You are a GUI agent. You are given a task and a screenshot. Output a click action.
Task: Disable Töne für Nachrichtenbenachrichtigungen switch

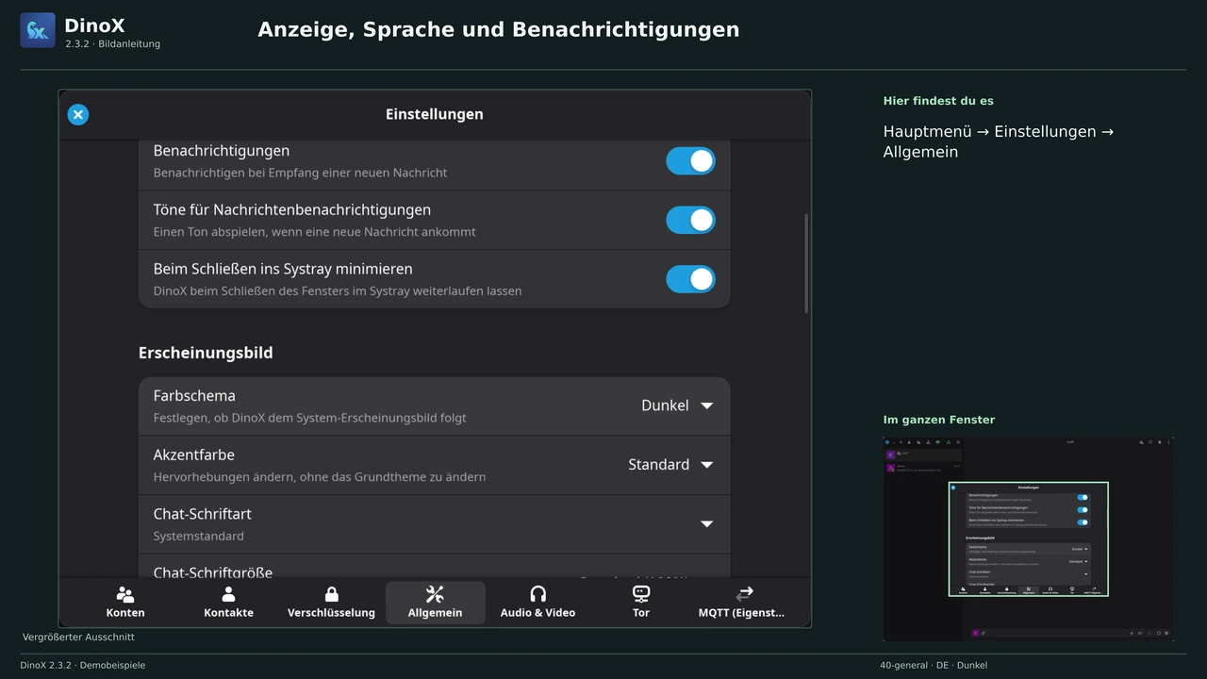click(x=690, y=220)
